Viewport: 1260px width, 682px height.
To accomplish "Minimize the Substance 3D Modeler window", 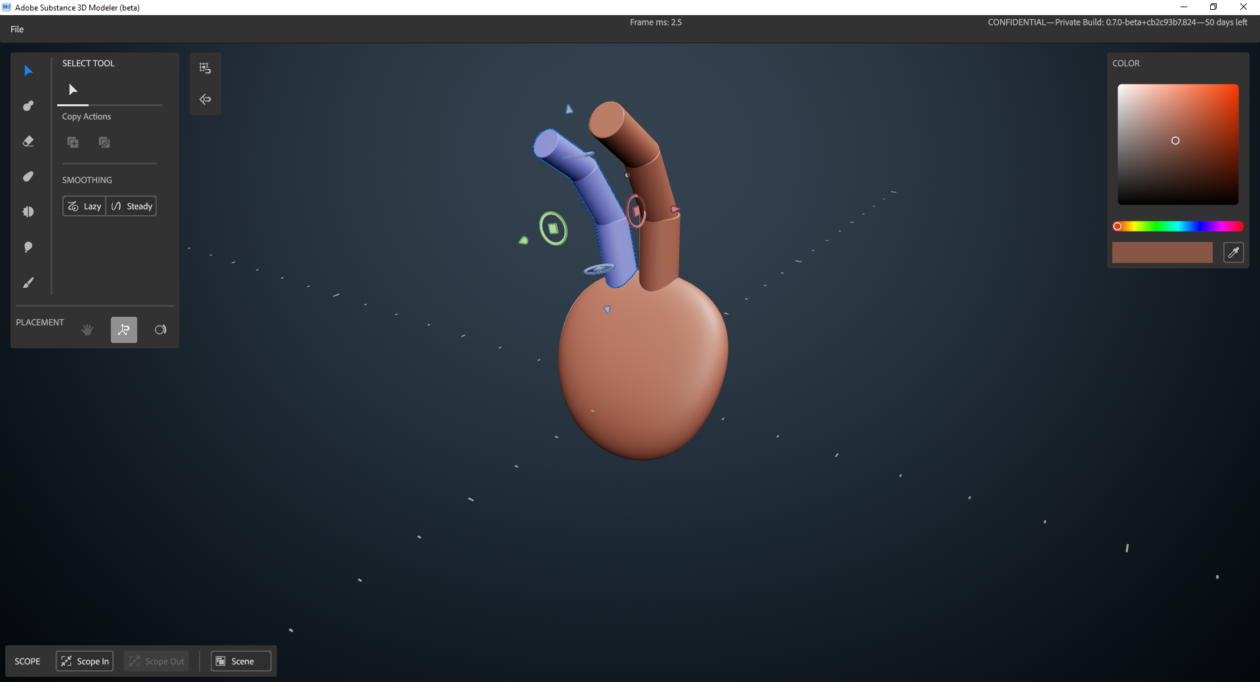I will pos(1184,7).
